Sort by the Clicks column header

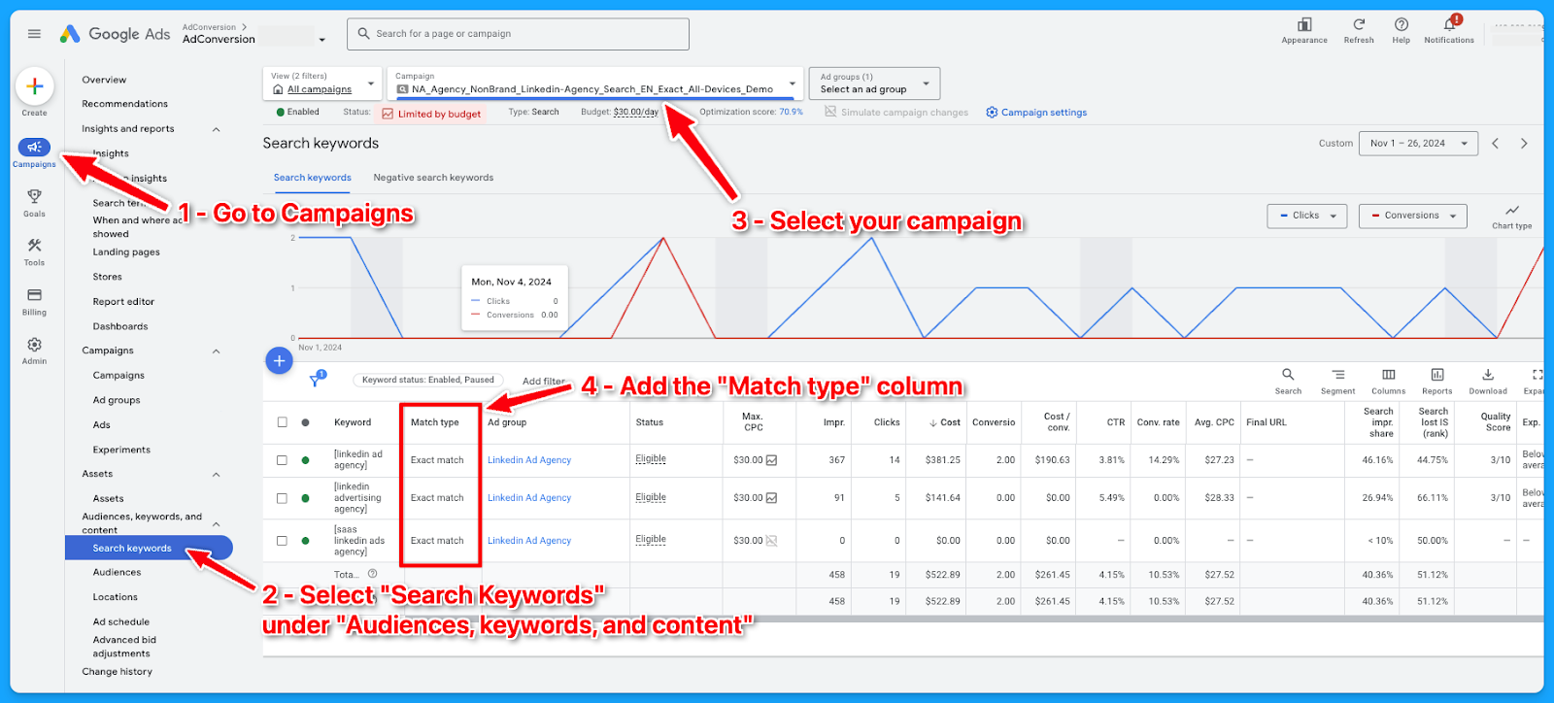click(x=887, y=422)
